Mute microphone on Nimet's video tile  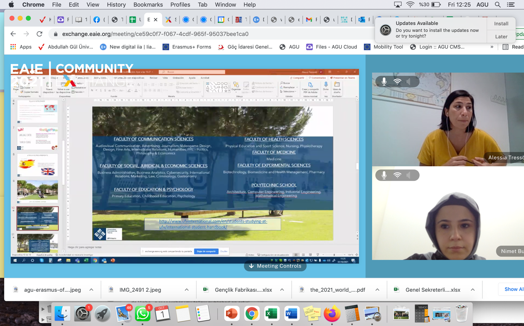[x=384, y=175]
